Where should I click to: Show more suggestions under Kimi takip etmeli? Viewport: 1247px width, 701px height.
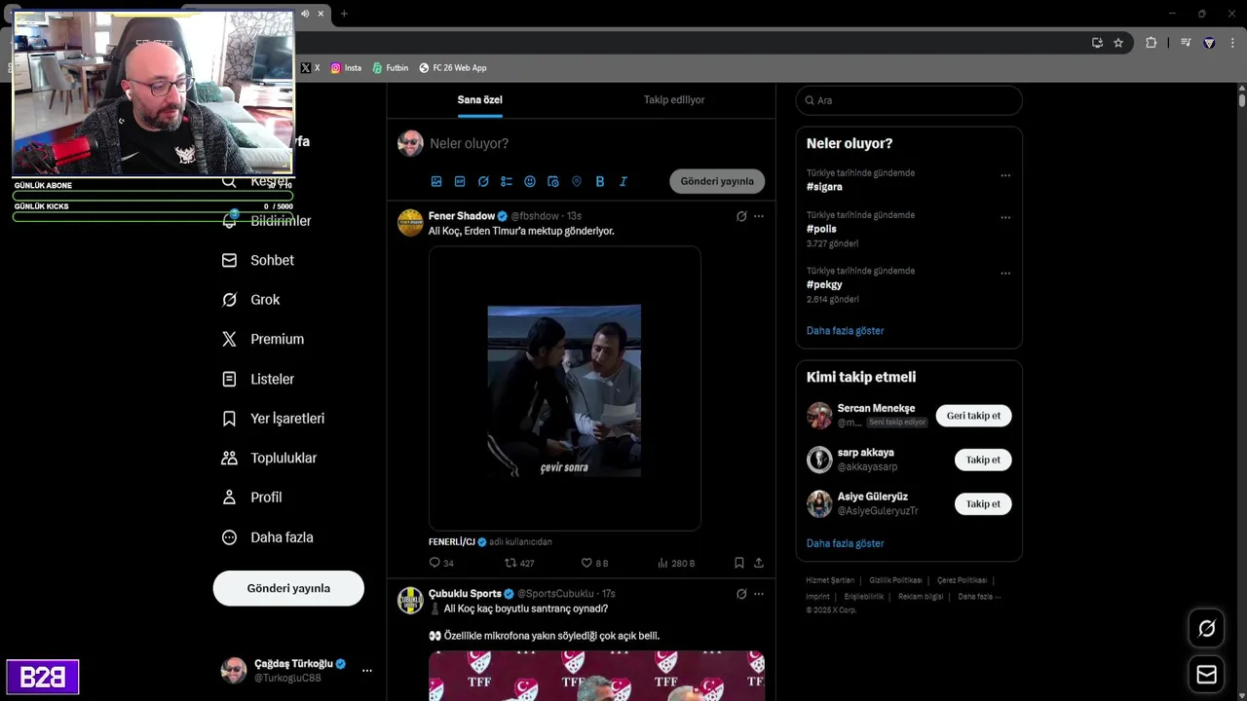845,543
